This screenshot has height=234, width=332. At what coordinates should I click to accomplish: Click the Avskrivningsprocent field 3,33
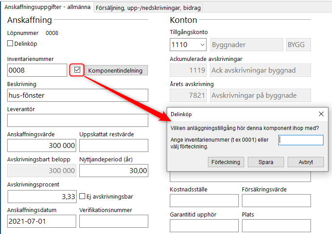(42, 196)
